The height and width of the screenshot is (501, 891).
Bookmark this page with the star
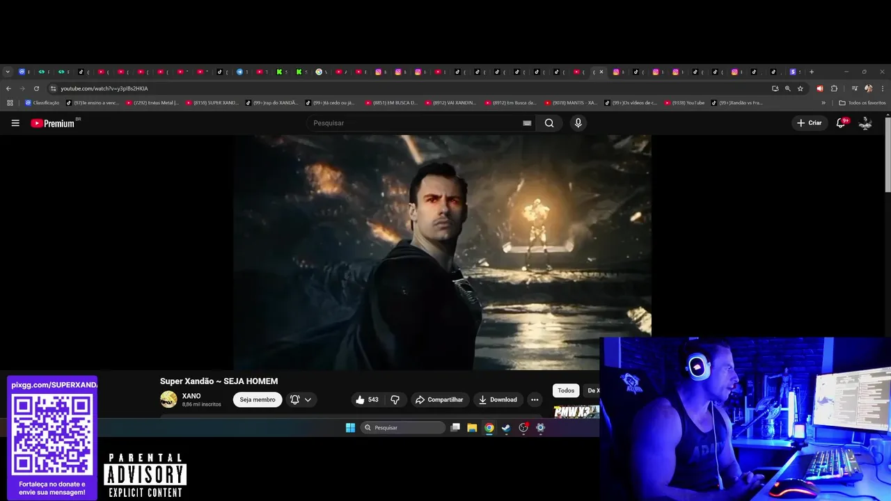tap(801, 88)
